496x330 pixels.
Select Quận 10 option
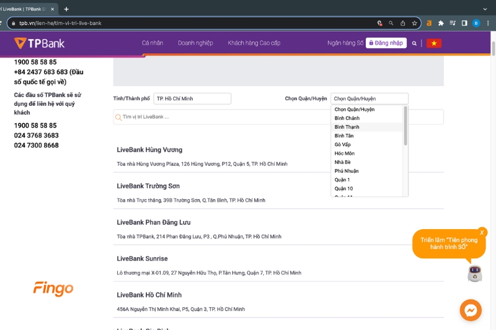point(367,189)
